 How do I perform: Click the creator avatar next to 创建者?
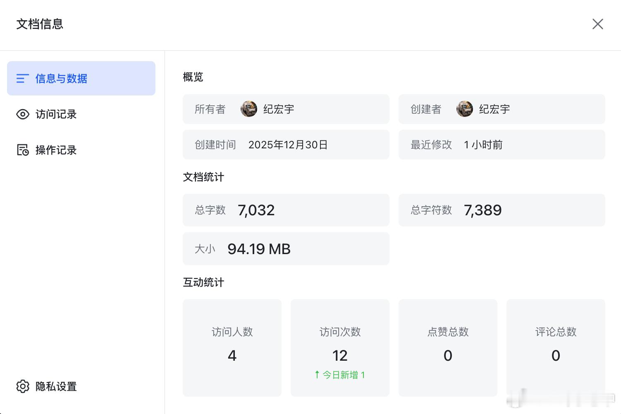coord(464,109)
